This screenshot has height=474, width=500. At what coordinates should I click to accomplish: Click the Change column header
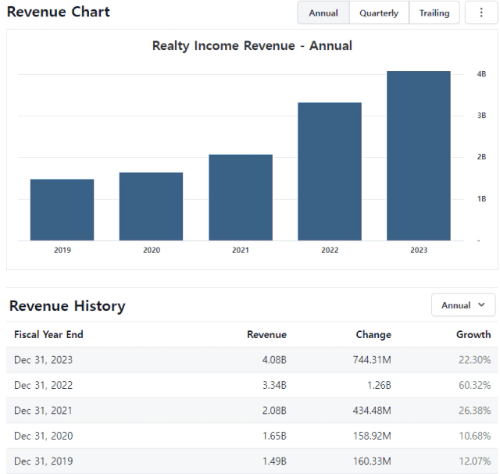373,334
